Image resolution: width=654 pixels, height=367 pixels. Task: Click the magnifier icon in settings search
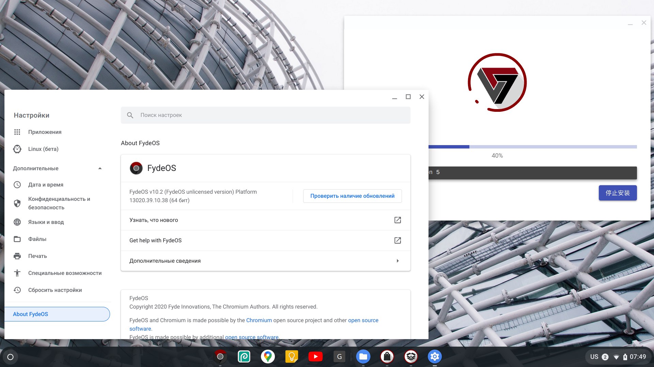(130, 115)
